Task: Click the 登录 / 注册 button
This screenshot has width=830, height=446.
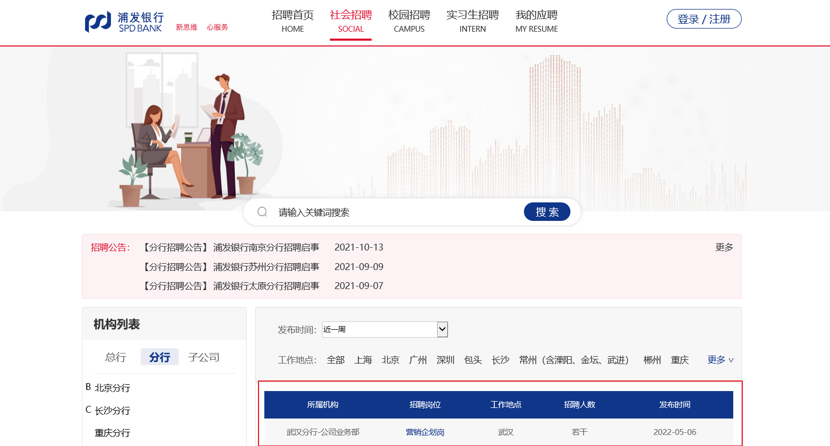Action: tap(704, 19)
